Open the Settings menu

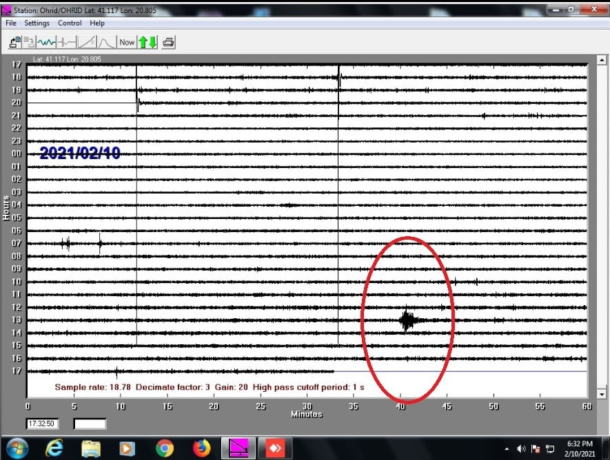tap(37, 23)
